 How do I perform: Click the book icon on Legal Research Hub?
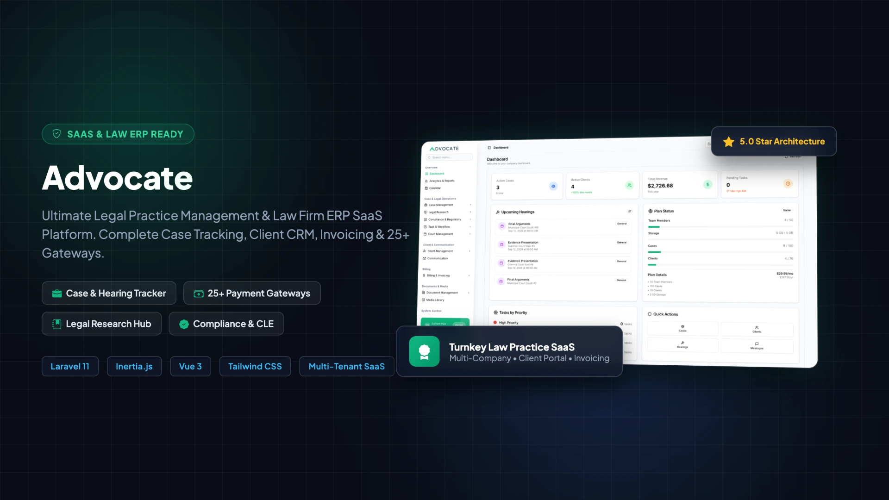pos(56,324)
